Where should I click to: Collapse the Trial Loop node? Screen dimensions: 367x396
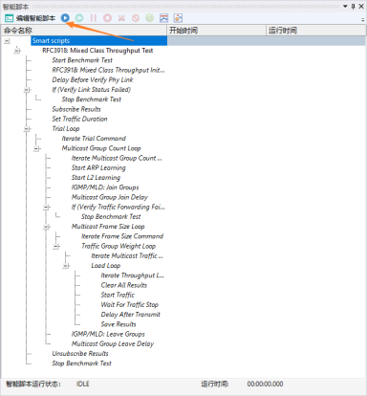coord(27,129)
